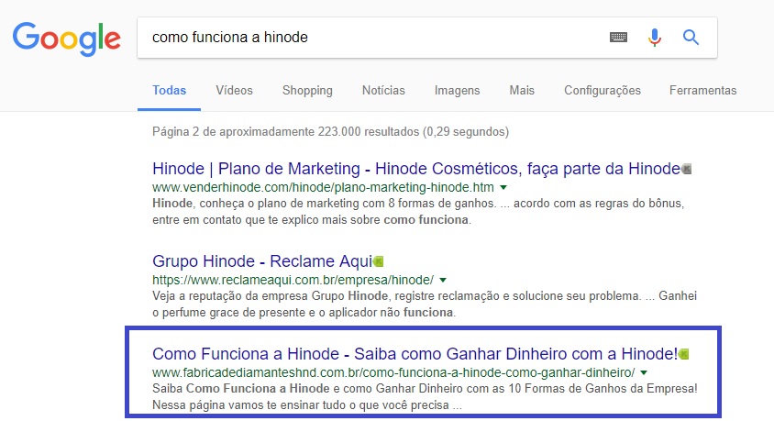Image resolution: width=774 pixels, height=421 pixels.
Task: Switch to the Shopping tab
Action: [x=307, y=91]
